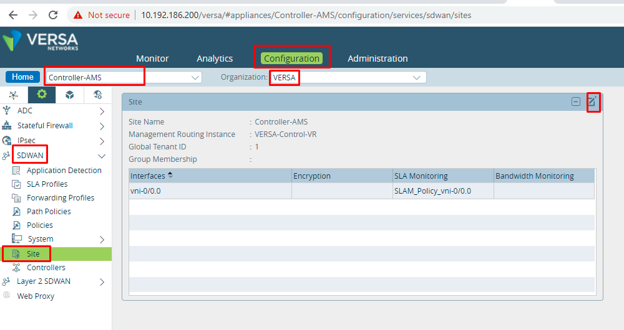Expand the IPsec menu chevron

pyautogui.click(x=102, y=141)
